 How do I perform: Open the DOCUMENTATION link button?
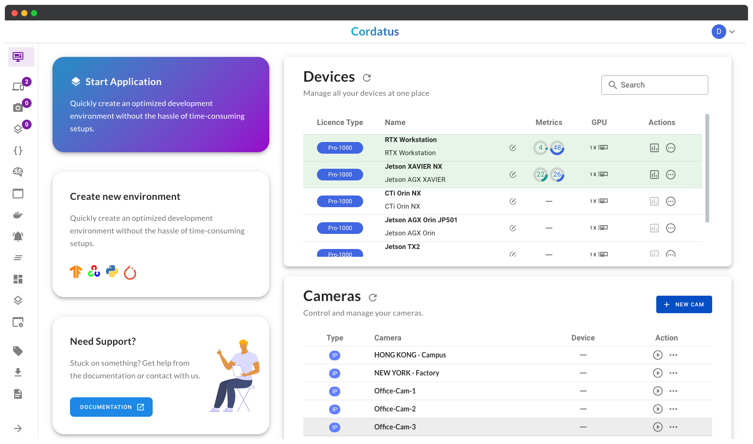[111, 407]
